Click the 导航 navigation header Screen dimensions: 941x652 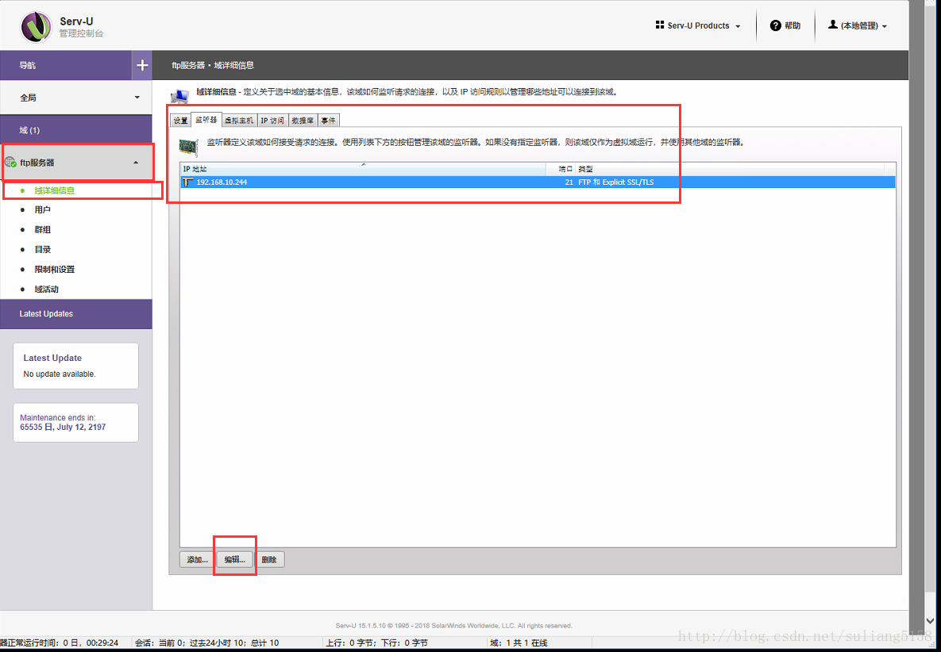(66, 65)
